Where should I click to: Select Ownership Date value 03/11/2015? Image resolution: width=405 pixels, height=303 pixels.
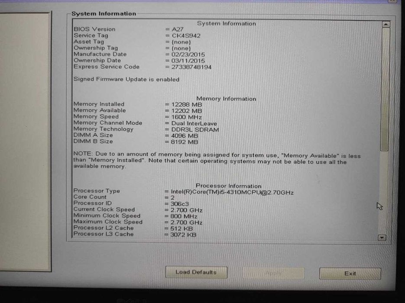tap(188, 61)
